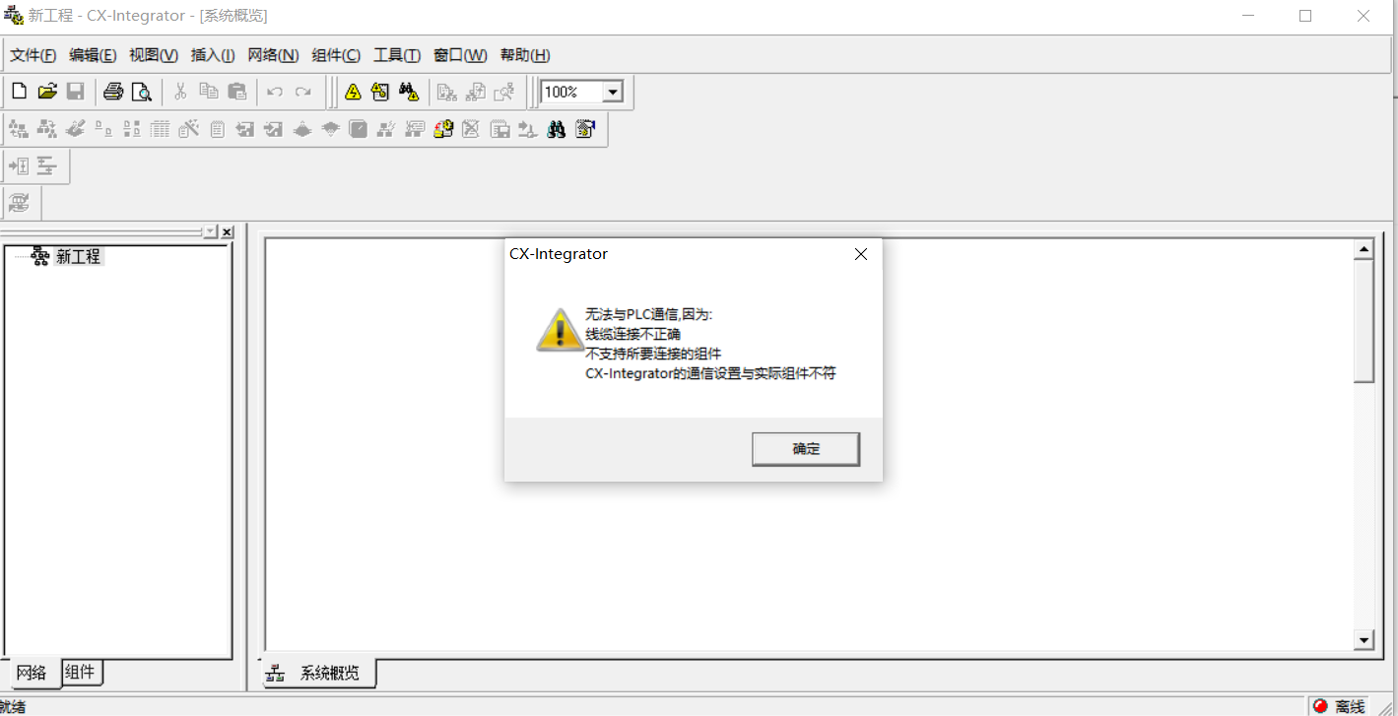This screenshot has height=716, width=1398.
Task: Open the 工具(T) menu
Action: 397,55
